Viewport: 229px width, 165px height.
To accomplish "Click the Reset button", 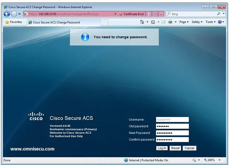I will tap(175, 148).
